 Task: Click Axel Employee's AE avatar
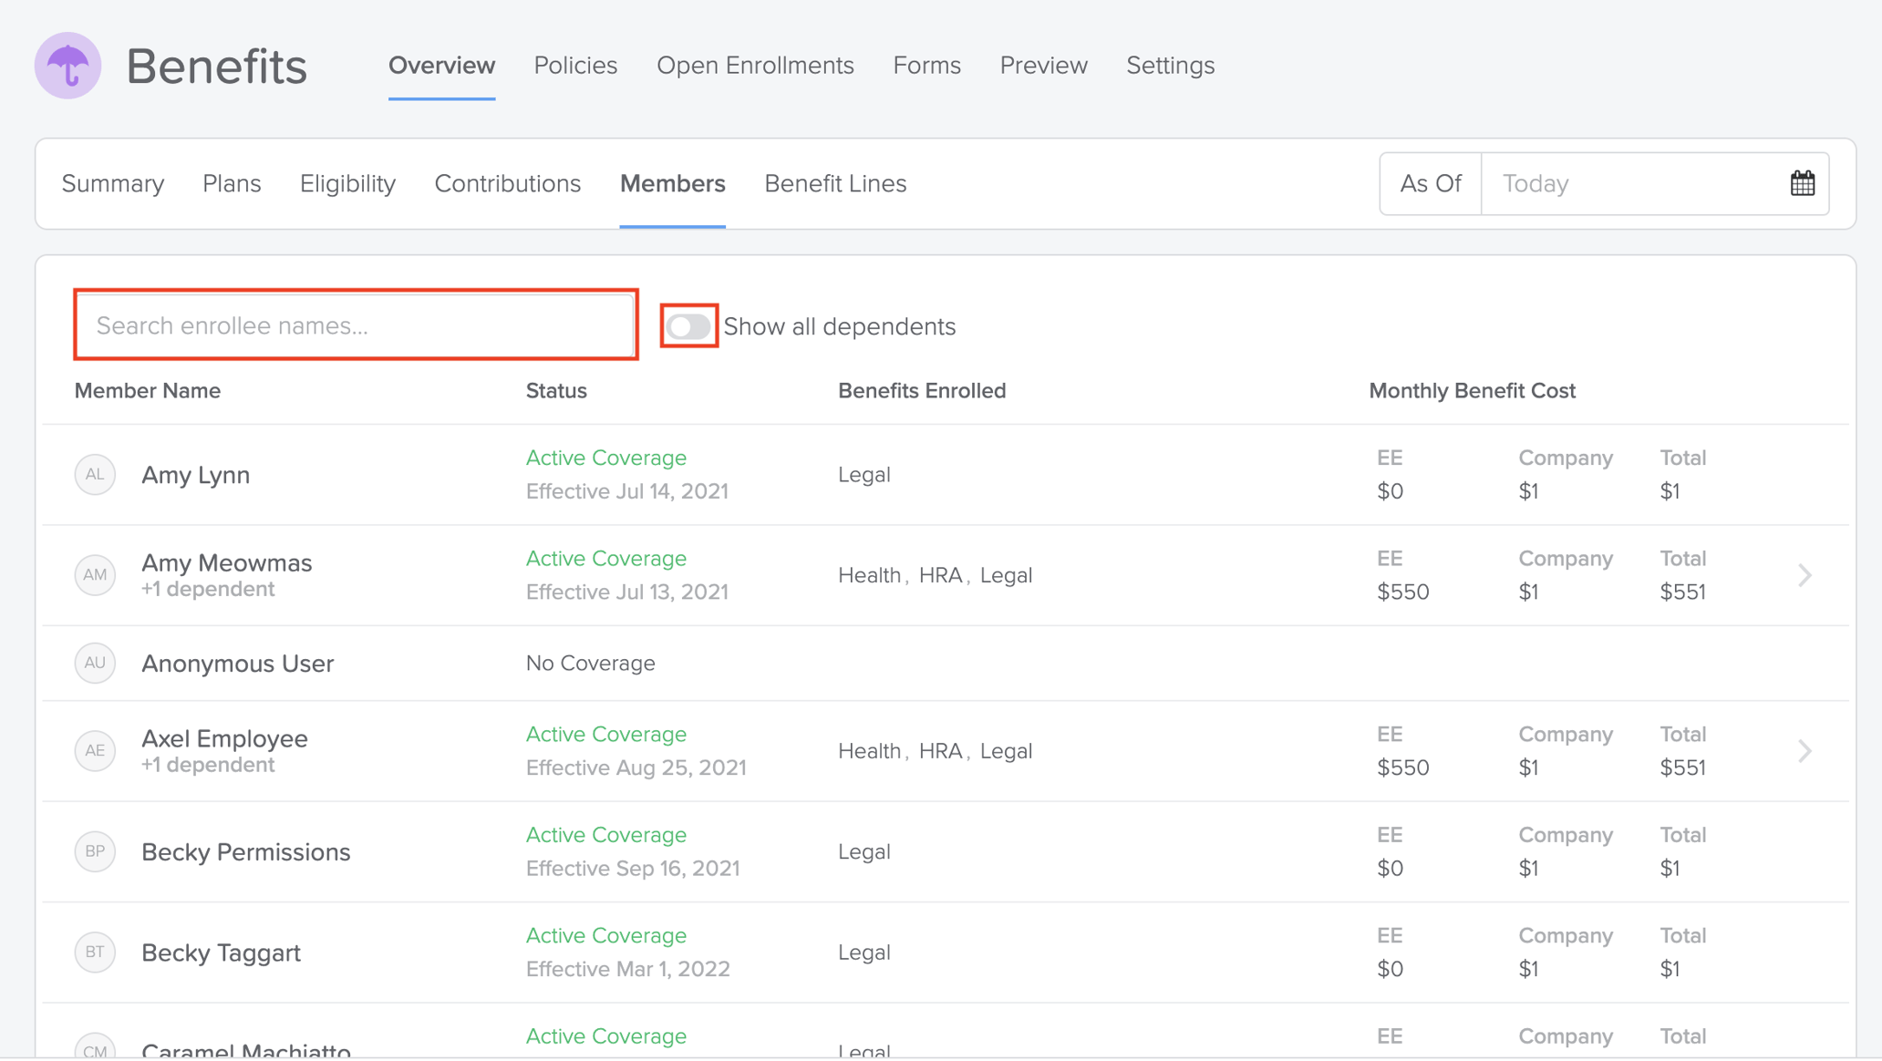click(95, 750)
